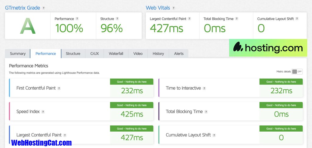Viewport: 312px width, 148px height.
Task: Click Speed Index 425ms value
Action: (132, 114)
